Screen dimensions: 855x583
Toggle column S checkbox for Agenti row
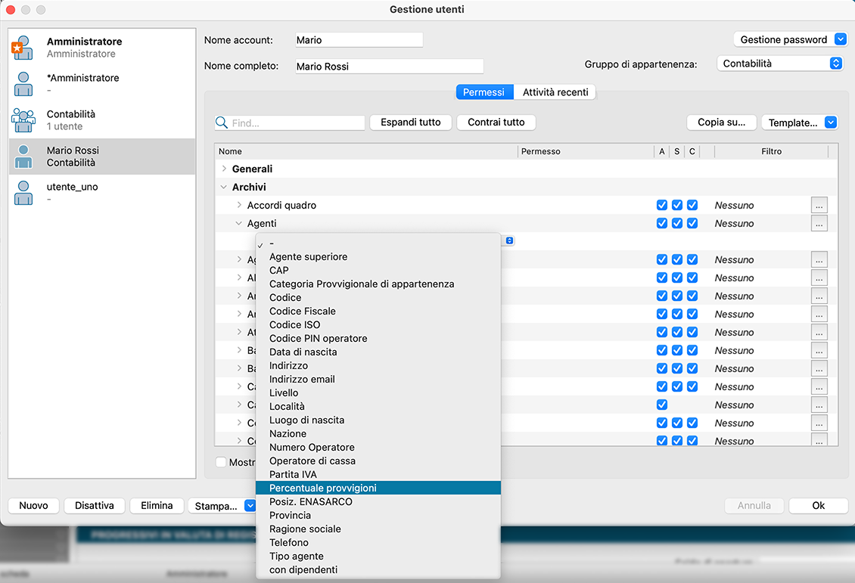tap(677, 223)
